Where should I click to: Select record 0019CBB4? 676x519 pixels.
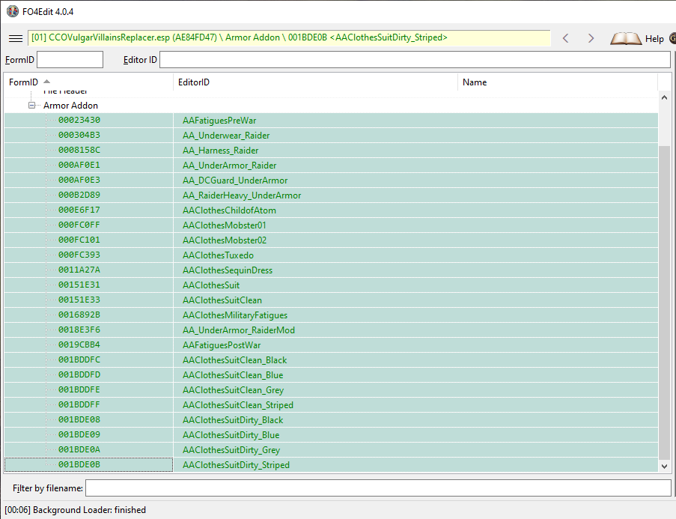coord(79,345)
